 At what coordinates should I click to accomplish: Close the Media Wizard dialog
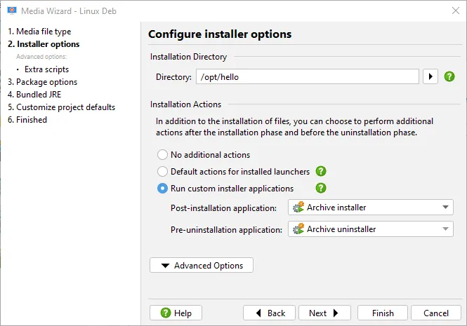(455, 11)
